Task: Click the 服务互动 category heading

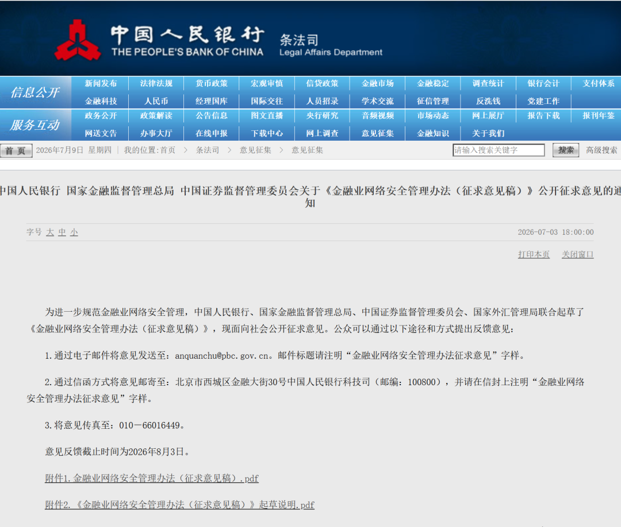Action: [x=35, y=125]
